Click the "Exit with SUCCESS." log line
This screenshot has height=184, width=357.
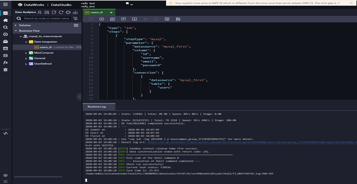pyautogui.click(x=100, y=145)
